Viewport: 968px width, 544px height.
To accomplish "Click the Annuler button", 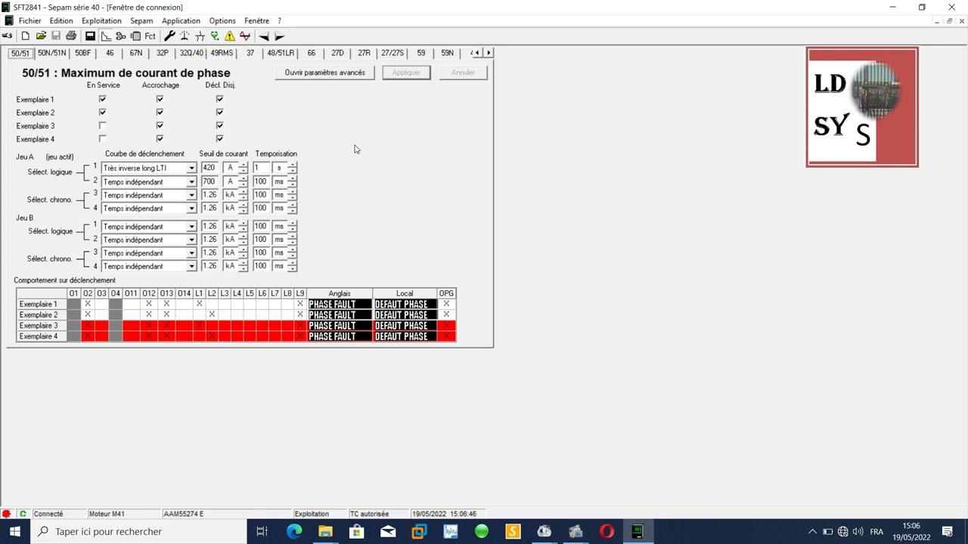I will coord(463,73).
